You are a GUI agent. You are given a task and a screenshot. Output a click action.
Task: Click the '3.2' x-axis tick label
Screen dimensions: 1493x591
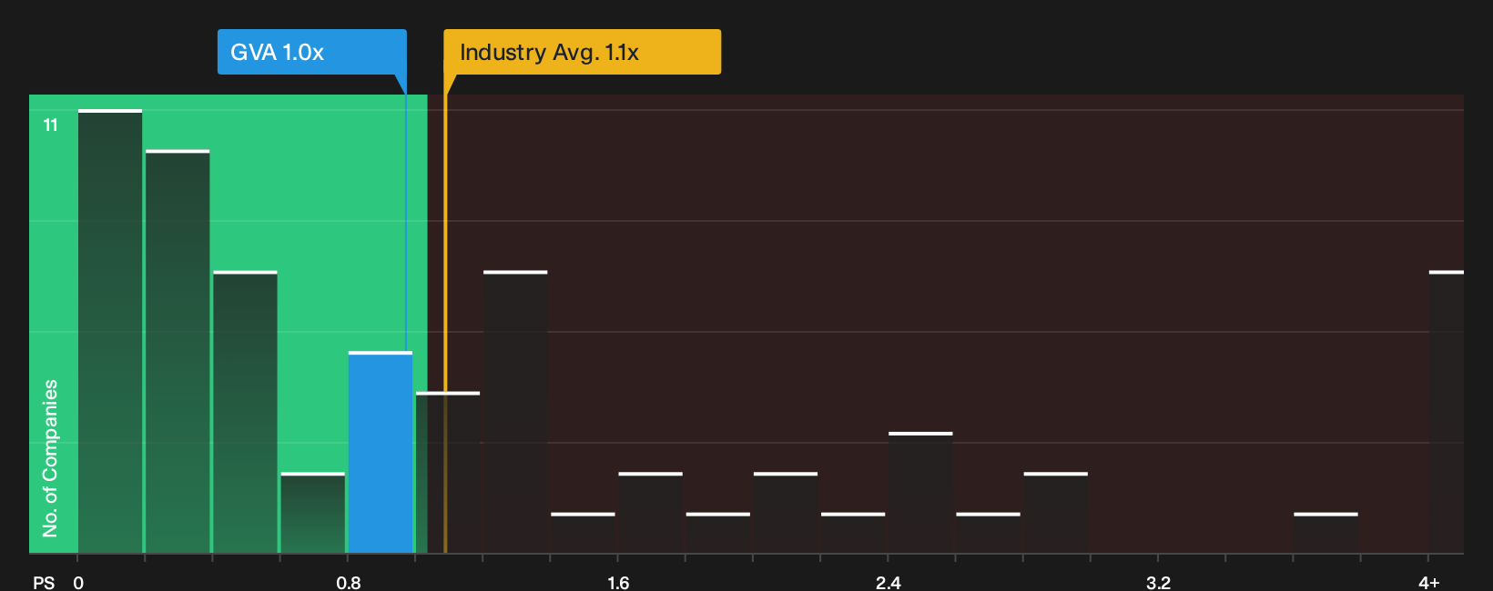pos(1158,582)
